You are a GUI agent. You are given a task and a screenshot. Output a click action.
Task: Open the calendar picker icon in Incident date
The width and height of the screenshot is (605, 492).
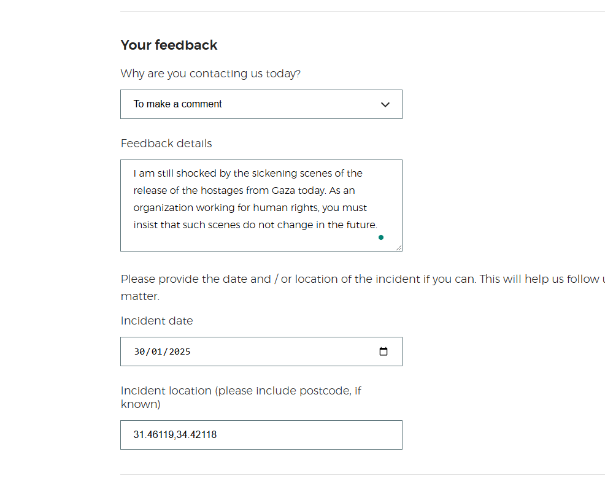(383, 352)
